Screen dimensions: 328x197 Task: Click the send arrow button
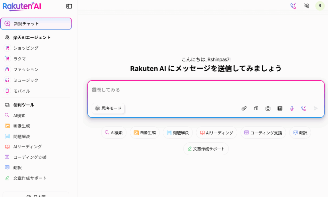(x=316, y=108)
